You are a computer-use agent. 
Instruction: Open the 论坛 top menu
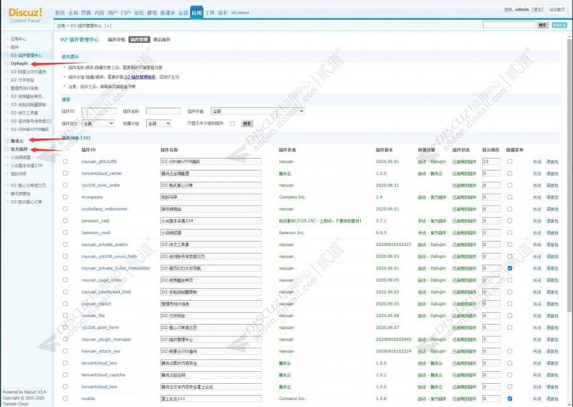(139, 13)
